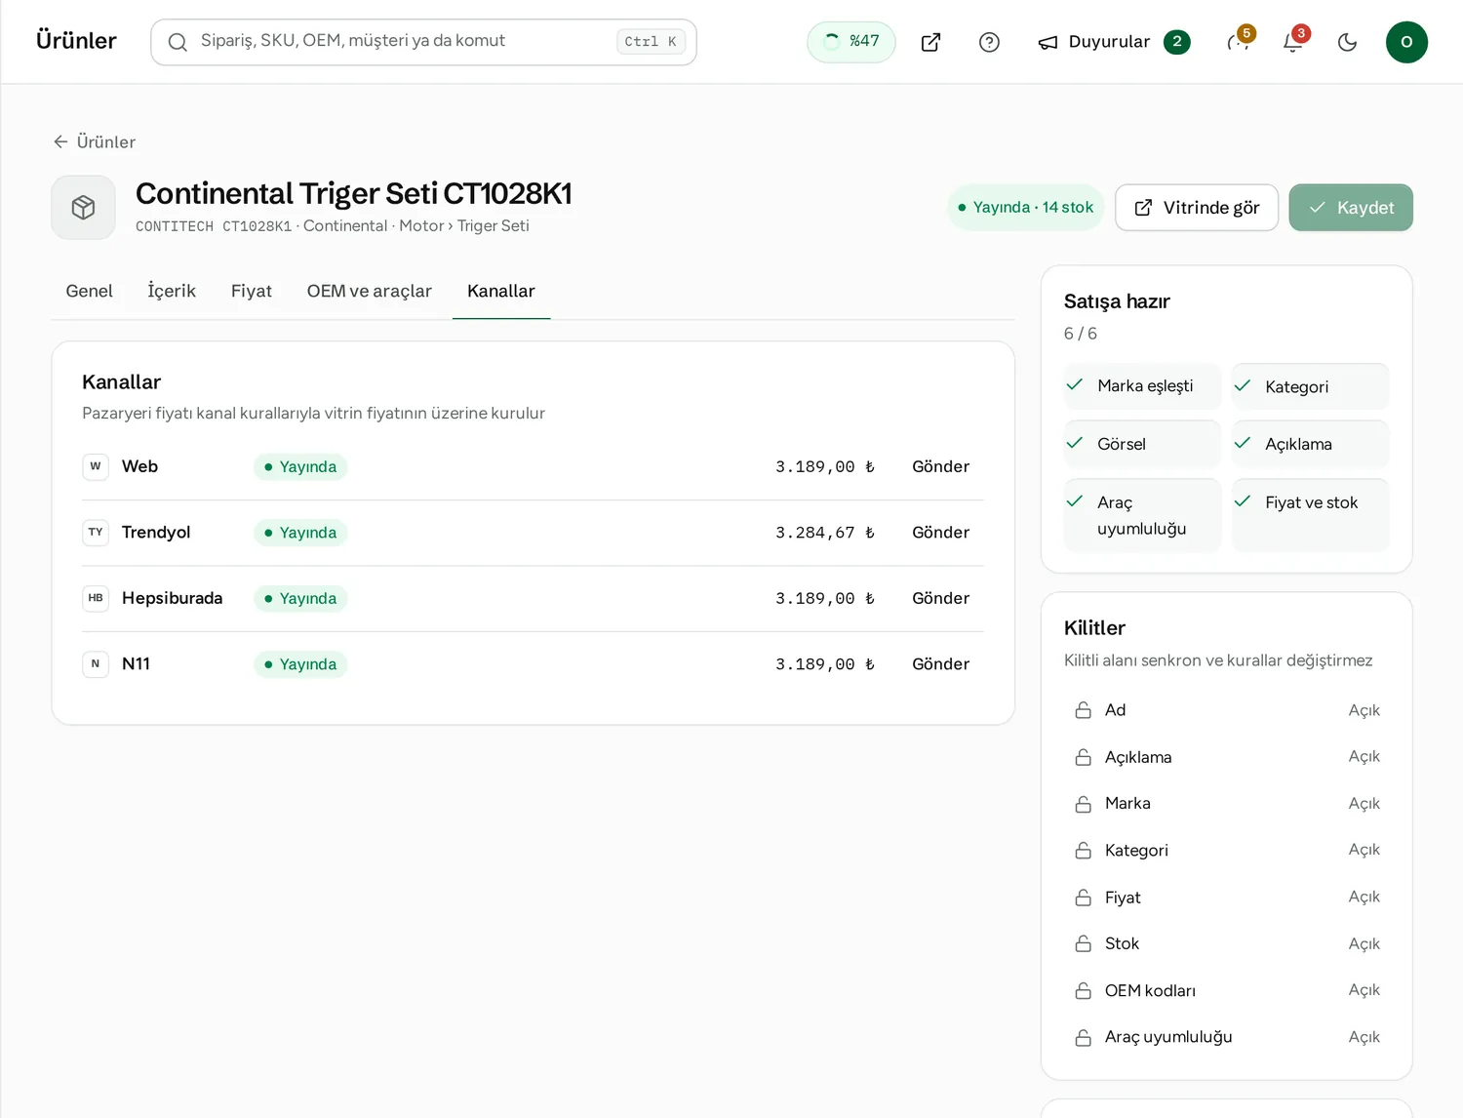This screenshot has height=1118, width=1463.
Task: Open the external link icon in top bar
Action: click(930, 42)
